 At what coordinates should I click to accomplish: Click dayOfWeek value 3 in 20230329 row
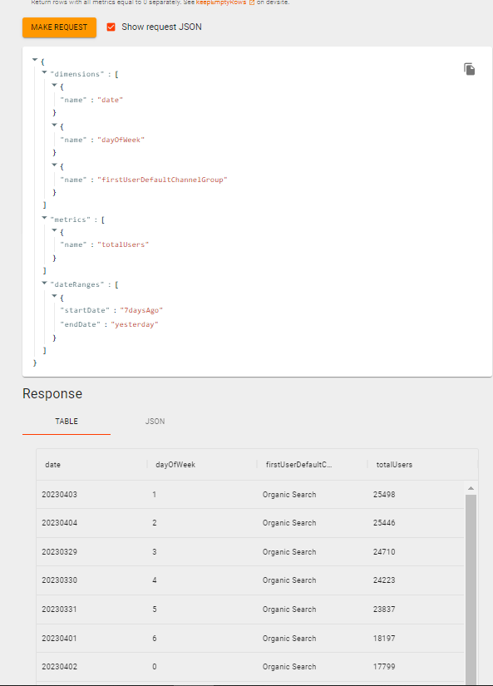pos(155,551)
